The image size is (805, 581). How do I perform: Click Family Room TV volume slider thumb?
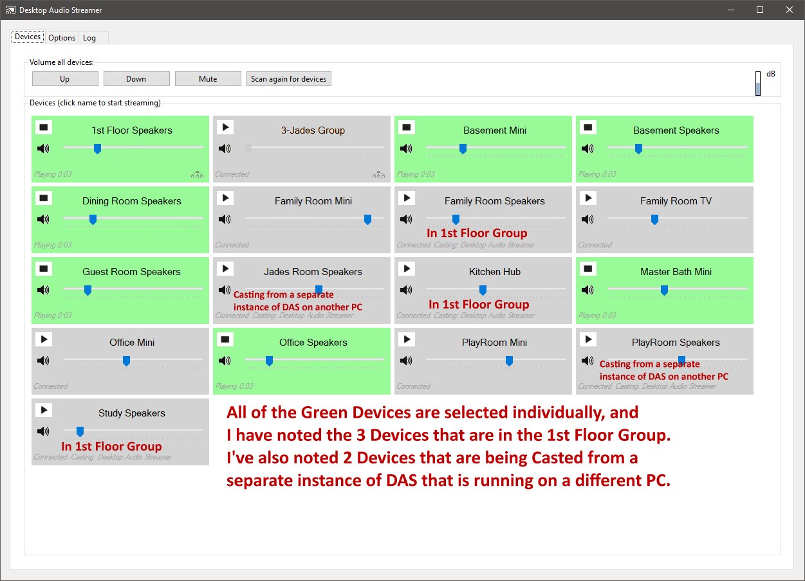(654, 219)
